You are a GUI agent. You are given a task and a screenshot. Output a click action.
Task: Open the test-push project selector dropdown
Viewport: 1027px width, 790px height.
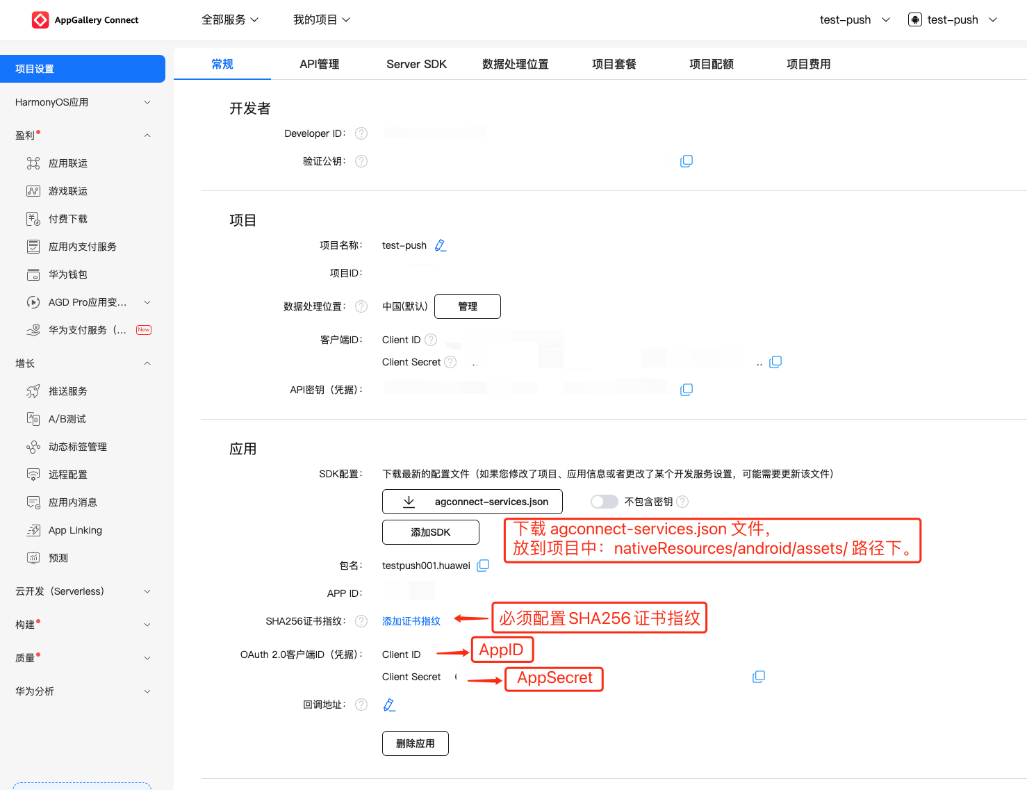click(x=855, y=20)
